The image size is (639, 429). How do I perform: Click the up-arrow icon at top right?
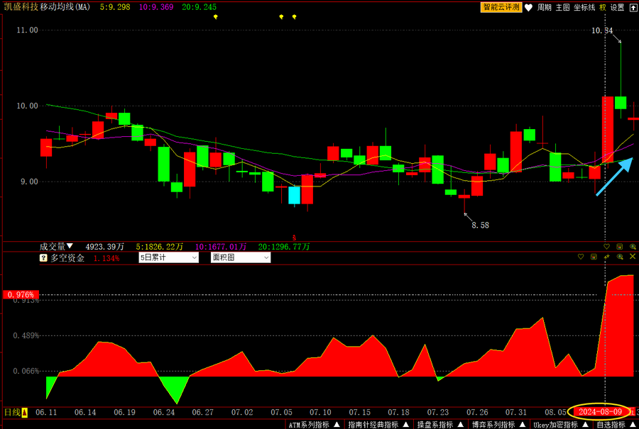(x=633, y=7)
